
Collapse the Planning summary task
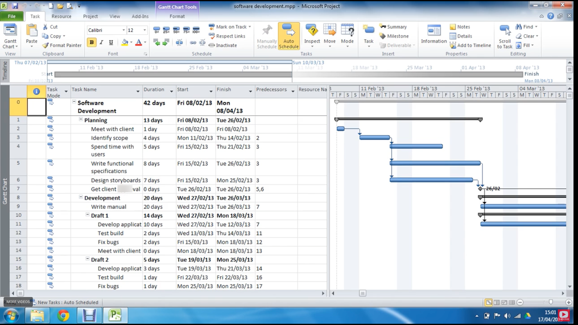[81, 119]
